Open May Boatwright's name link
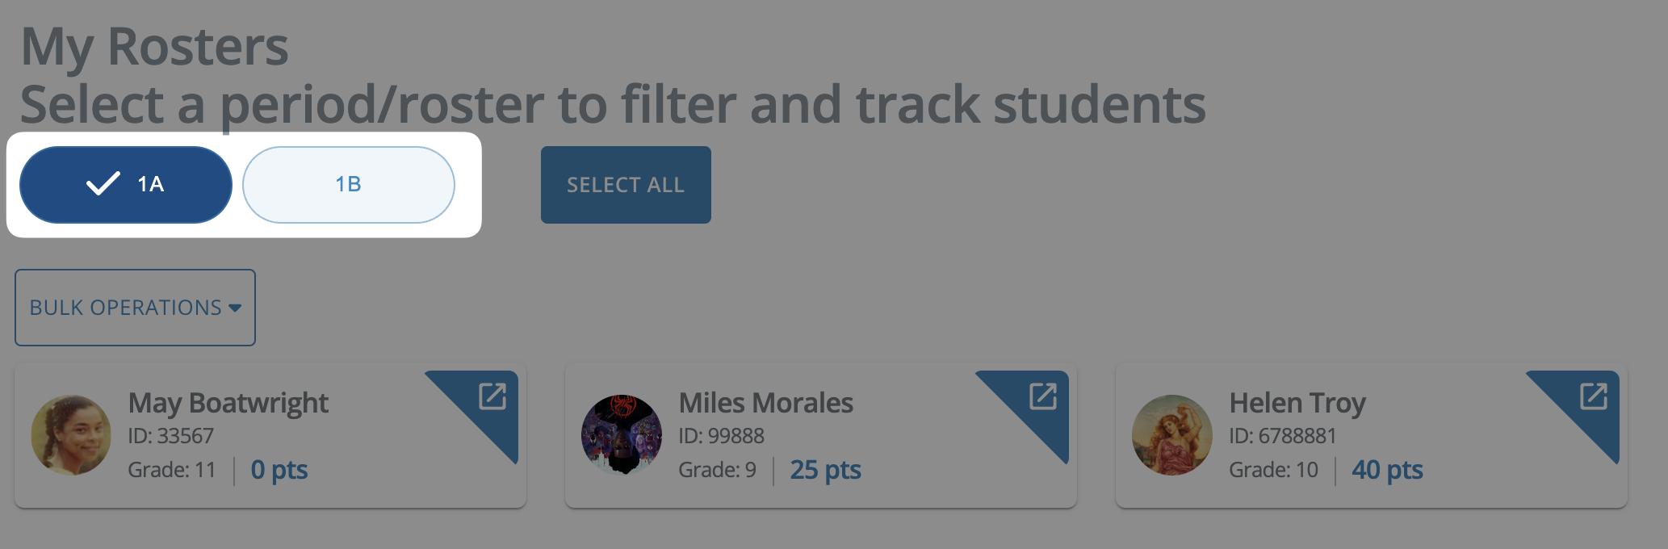 [228, 403]
